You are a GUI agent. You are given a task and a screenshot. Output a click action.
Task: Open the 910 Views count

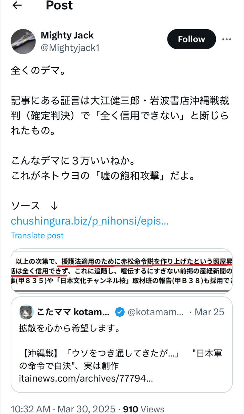(x=144, y=409)
